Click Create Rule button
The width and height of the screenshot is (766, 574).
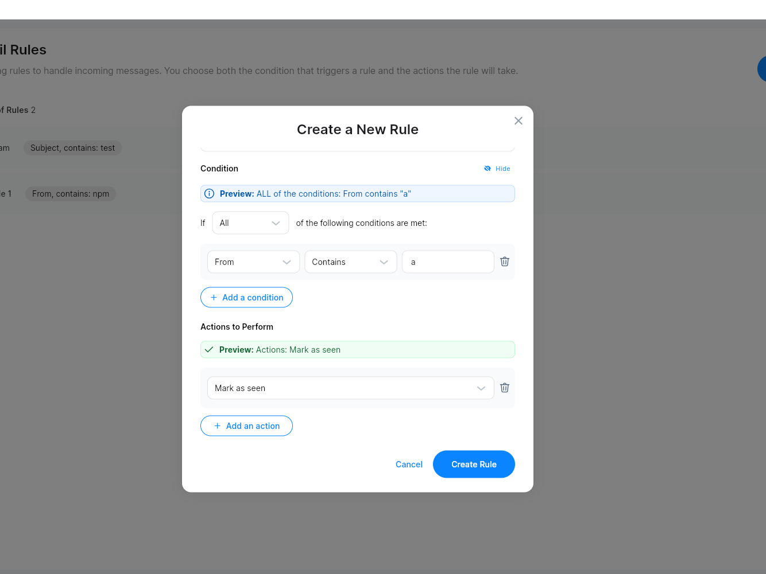pos(474,464)
